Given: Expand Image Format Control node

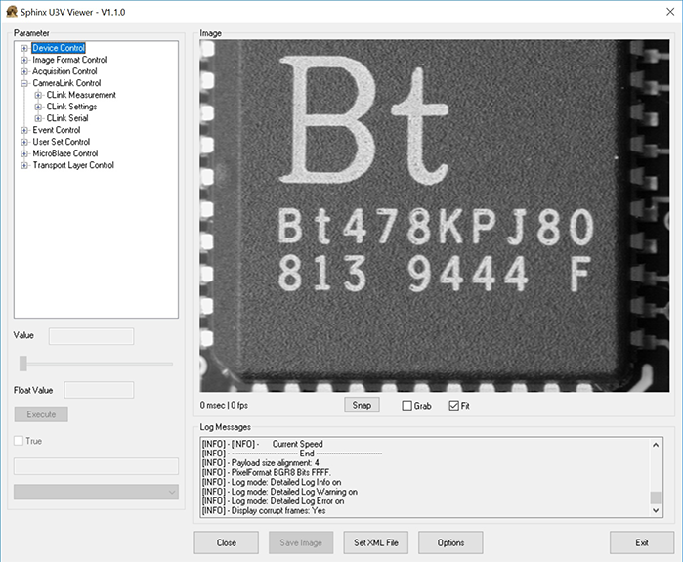Looking at the screenshot, I should [23, 60].
